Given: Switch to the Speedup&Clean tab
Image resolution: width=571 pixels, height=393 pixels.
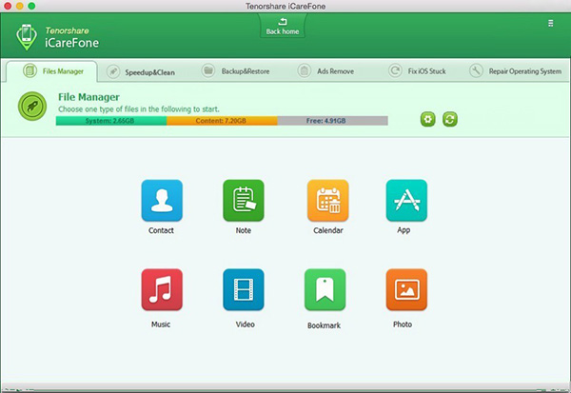Looking at the screenshot, I should pos(141,71).
